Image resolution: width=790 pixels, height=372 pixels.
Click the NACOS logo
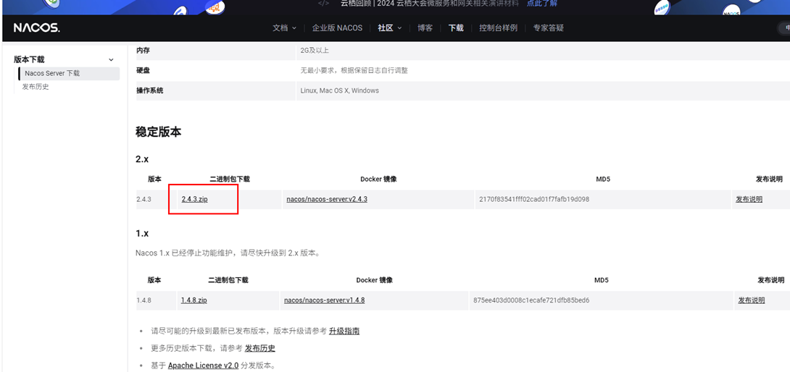(37, 28)
